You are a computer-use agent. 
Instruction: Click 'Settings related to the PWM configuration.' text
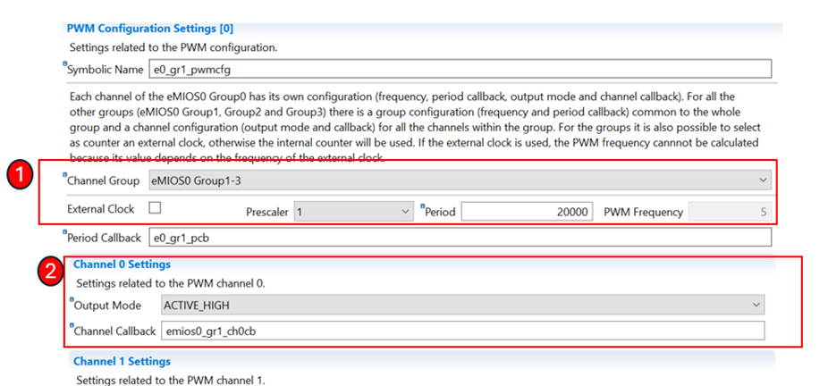pos(173,47)
